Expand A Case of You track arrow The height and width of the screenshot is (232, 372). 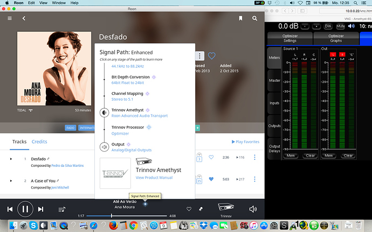point(11,181)
